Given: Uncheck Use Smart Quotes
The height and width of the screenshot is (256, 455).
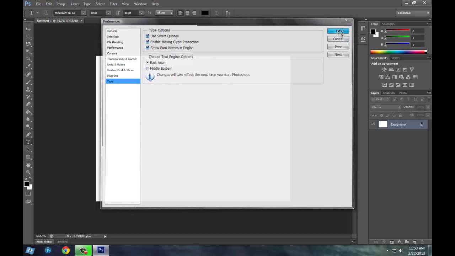Looking at the screenshot, I should pyautogui.click(x=148, y=36).
